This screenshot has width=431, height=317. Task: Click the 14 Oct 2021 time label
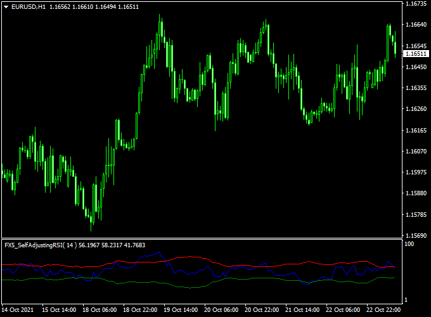[18, 310]
